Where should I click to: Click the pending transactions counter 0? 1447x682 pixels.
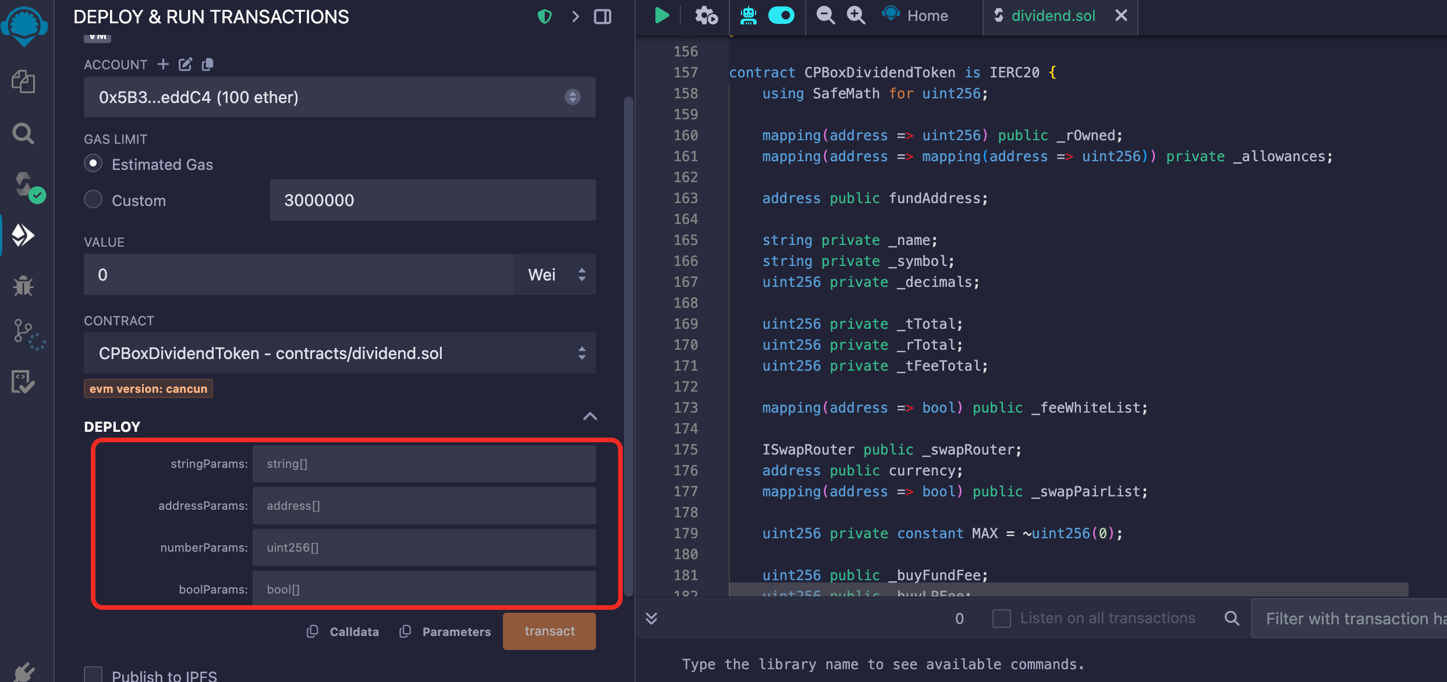pyautogui.click(x=959, y=618)
